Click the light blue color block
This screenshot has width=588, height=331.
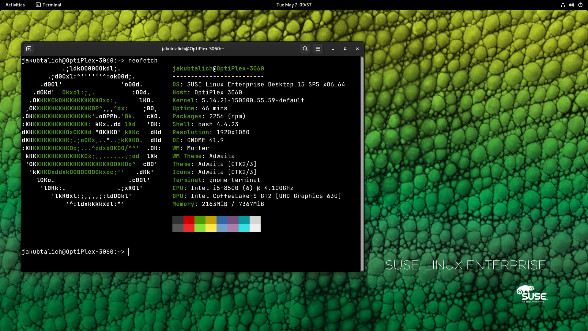222,228
